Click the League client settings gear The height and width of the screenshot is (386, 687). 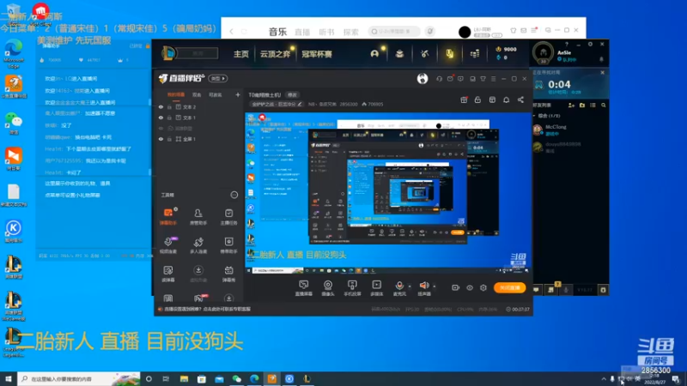point(590,45)
